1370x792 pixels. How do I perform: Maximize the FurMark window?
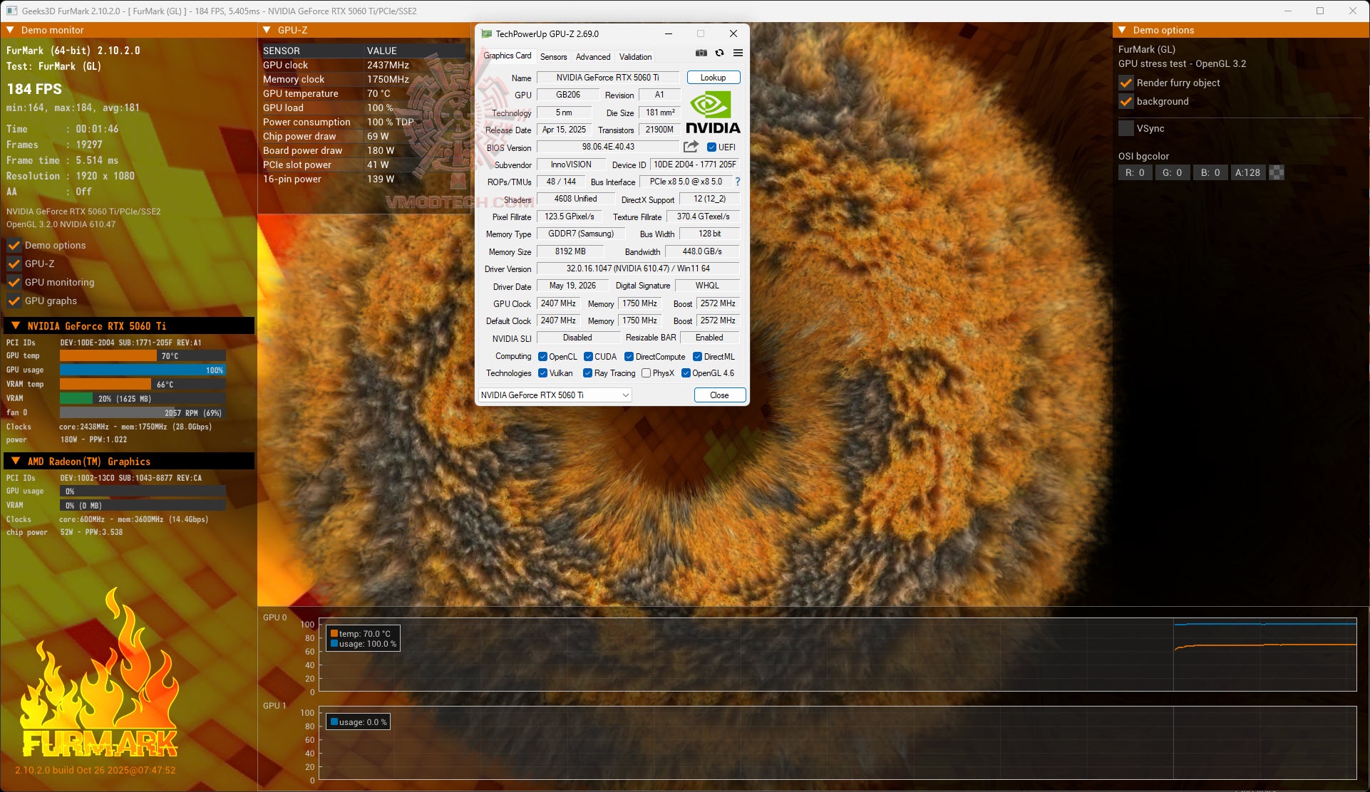tap(1320, 11)
